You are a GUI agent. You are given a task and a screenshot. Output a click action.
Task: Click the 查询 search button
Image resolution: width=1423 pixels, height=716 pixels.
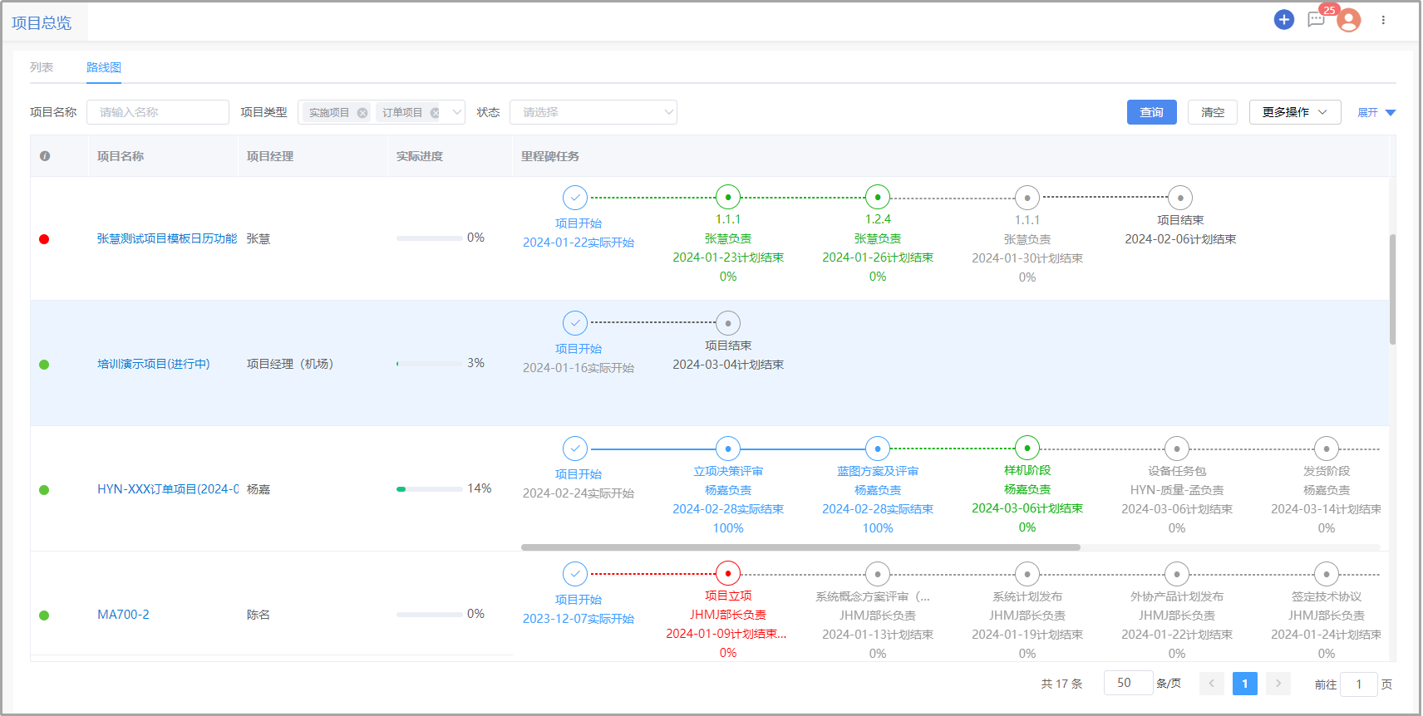(1151, 112)
